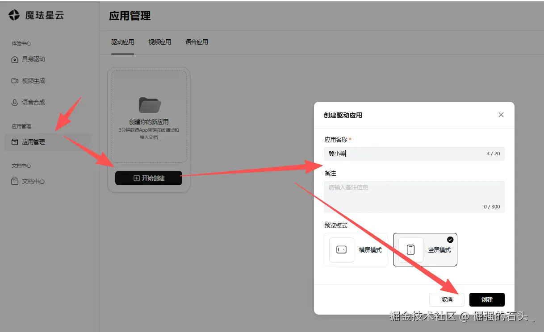544x332 pixels.
Task: Click the video camera icon beside 视频生成
Action: point(14,81)
